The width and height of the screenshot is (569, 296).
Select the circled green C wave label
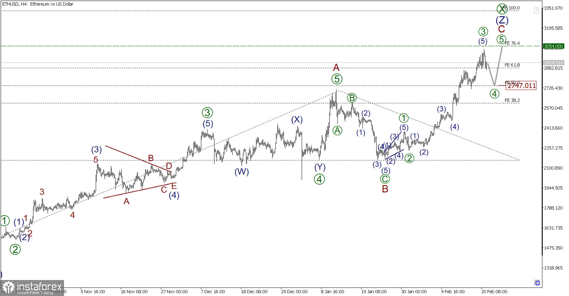pyautogui.click(x=385, y=179)
